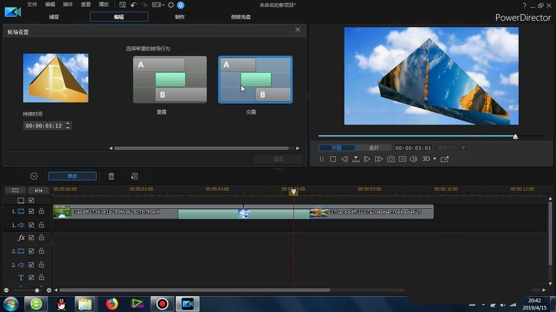Click the 修改 modify button
The width and height of the screenshot is (556, 312).
72,176
